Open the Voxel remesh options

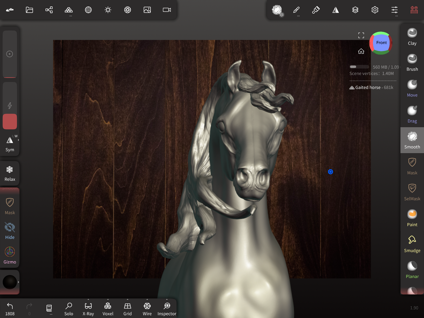(x=108, y=309)
